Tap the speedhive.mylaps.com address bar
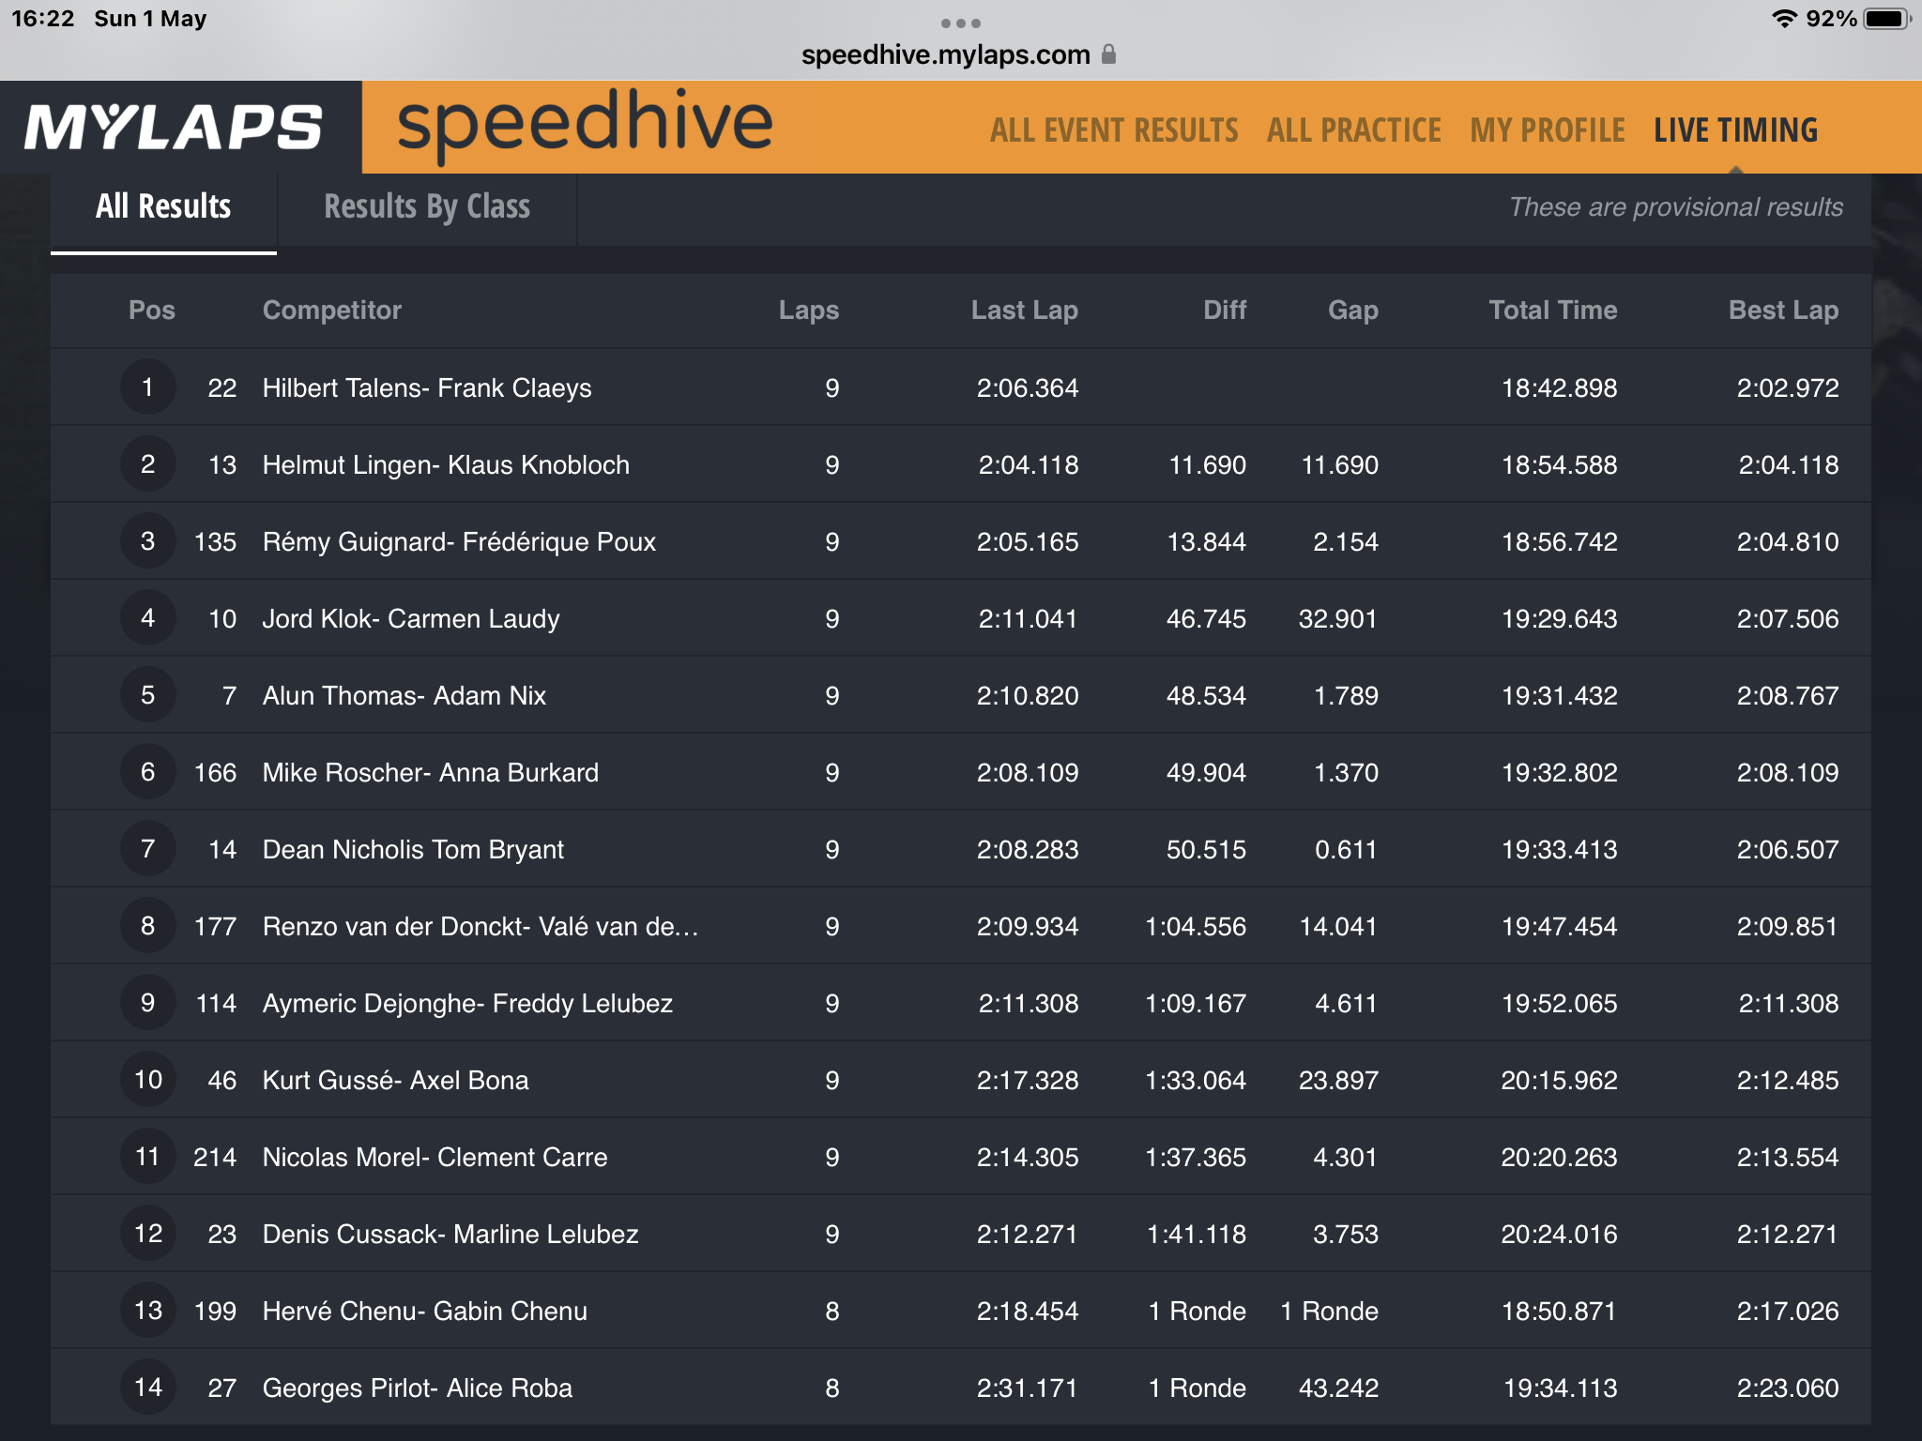 click(x=958, y=54)
